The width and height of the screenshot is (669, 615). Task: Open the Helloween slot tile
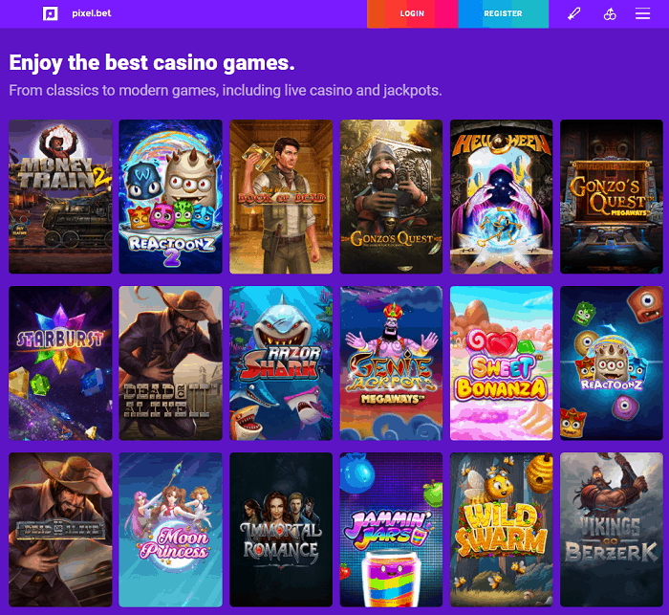pyautogui.click(x=502, y=196)
